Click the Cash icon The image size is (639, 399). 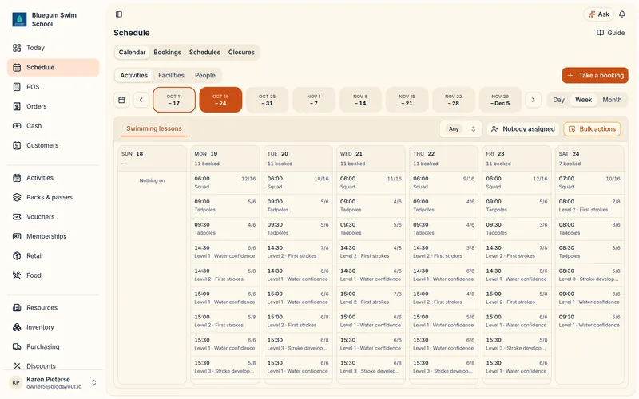(x=17, y=126)
